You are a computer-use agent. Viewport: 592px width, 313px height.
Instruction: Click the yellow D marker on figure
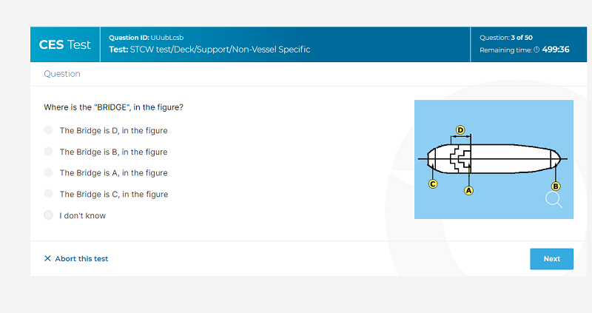pos(460,130)
